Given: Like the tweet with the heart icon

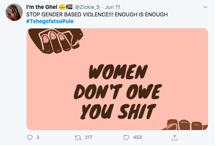Looking at the screenshot, I should [126, 137].
